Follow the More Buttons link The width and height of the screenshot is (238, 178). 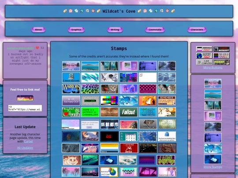point(213,68)
